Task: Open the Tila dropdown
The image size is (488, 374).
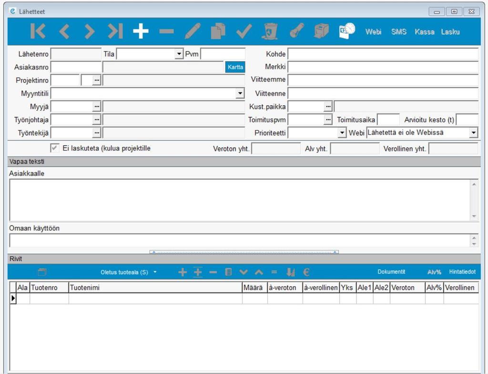Action: click(x=179, y=54)
